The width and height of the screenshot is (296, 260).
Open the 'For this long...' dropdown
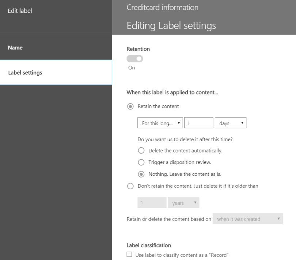click(x=160, y=123)
